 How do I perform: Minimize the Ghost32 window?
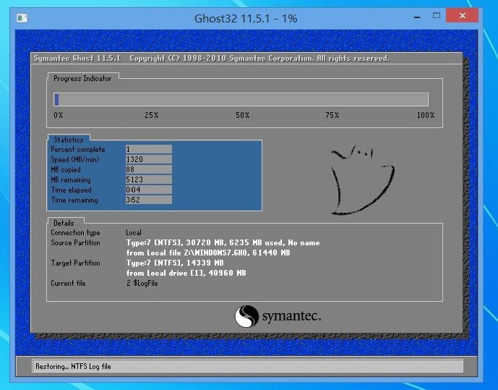417,17
